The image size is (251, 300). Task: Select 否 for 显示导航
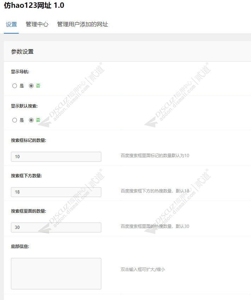coord(31,86)
